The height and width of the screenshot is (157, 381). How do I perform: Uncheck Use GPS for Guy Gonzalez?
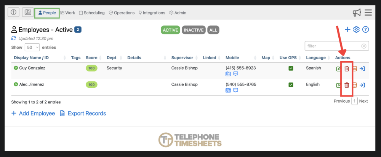(x=291, y=68)
